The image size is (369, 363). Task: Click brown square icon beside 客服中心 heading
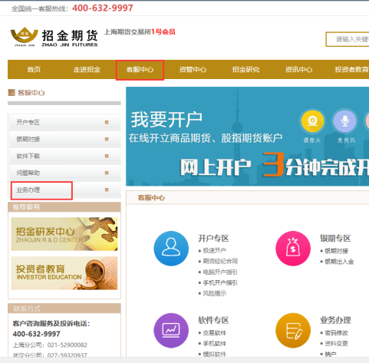pos(12,93)
